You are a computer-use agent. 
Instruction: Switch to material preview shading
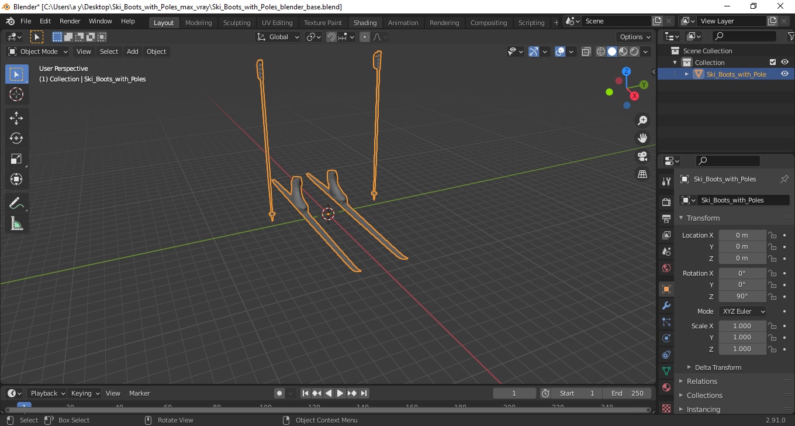623,51
